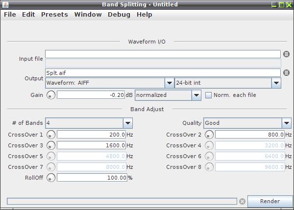Toggle the Norm. each file checkbox

[x=208, y=95]
